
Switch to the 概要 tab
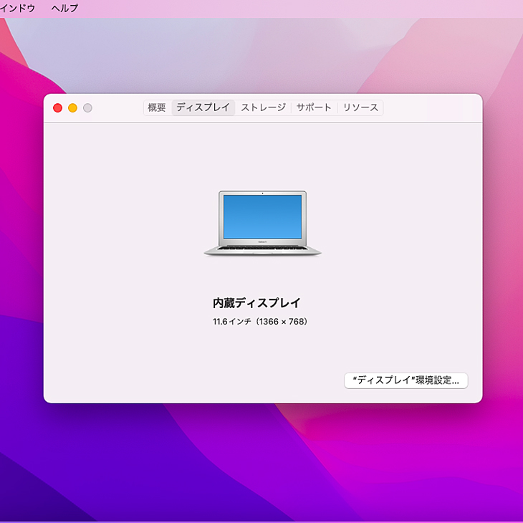pyautogui.click(x=157, y=108)
